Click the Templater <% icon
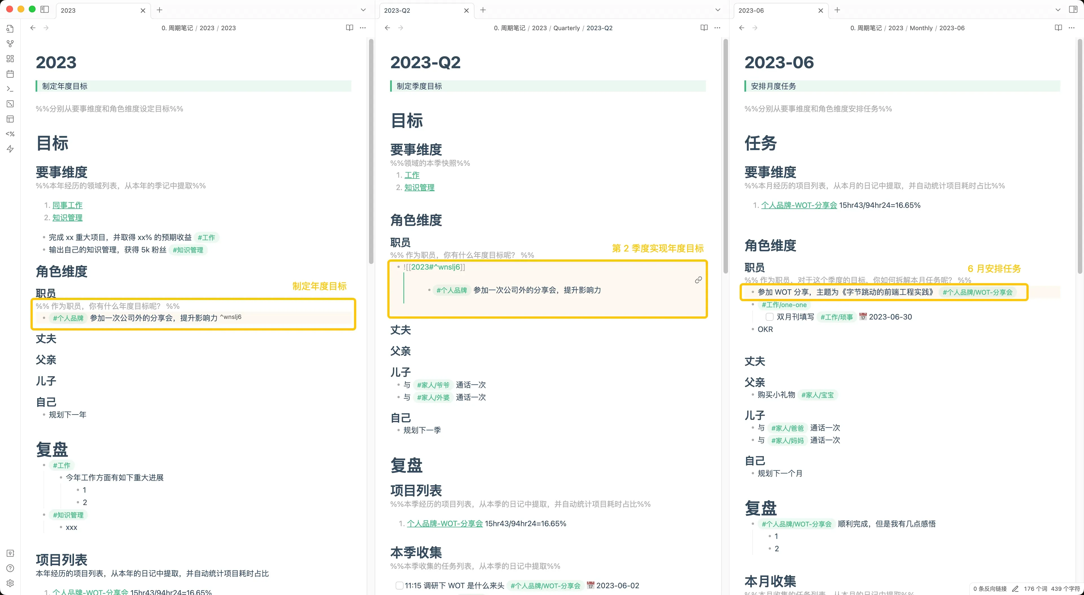 tap(10, 134)
